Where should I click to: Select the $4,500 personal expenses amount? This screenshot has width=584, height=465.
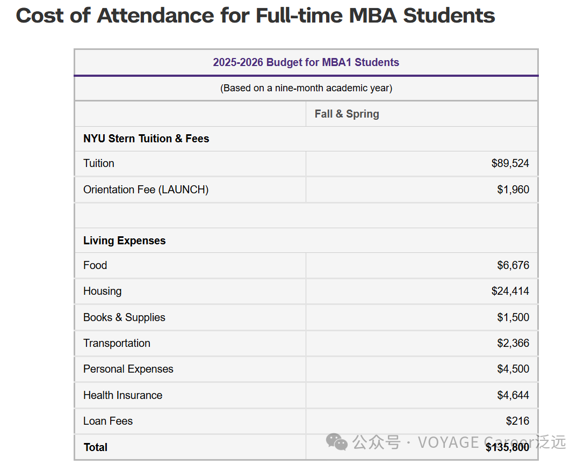pos(513,369)
